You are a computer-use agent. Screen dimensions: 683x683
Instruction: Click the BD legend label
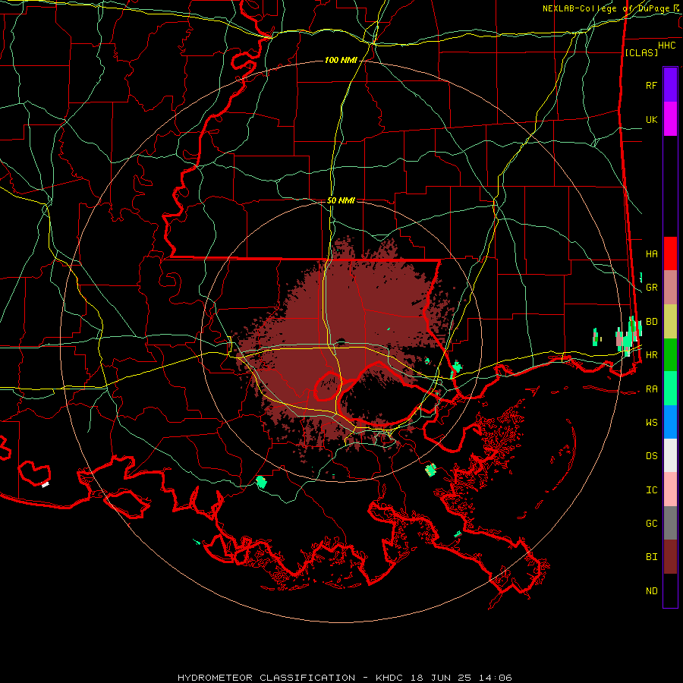click(x=651, y=322)
